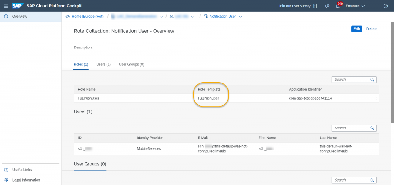
Task: Click the SAP Cloud Platform Cockpit title
Action: (54, 6)
